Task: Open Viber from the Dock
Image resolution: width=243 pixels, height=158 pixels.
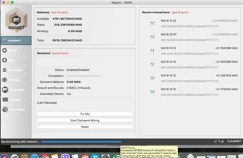Action: [65, 156]
